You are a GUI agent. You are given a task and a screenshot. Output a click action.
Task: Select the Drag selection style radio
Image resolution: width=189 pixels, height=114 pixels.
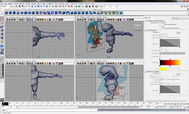(160, 26)
